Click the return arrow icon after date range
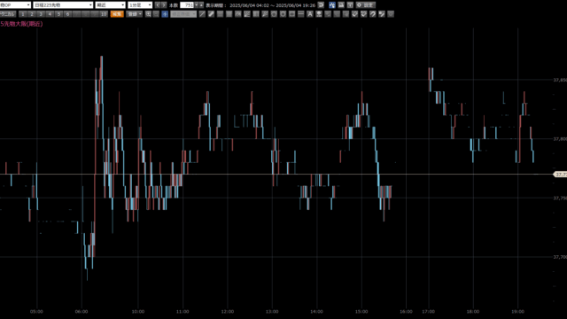 321,5
